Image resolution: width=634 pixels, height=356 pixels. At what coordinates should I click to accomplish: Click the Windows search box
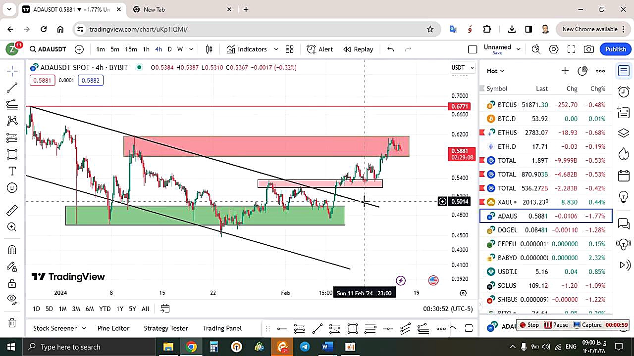pyautogui.click(x=90, y=347)
